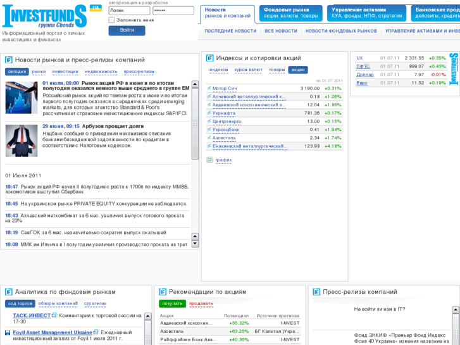The image size is (460, 345).
Task: Open the stock market chart news thumbnail
Action: point(22,97)
